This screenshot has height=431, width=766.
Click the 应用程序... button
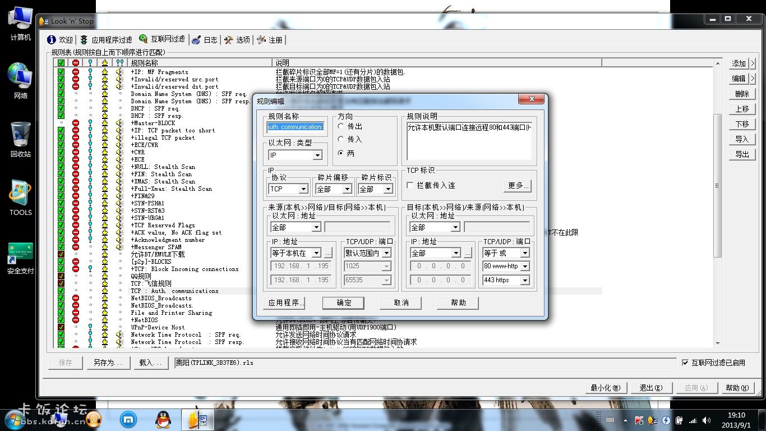(284, 303)
